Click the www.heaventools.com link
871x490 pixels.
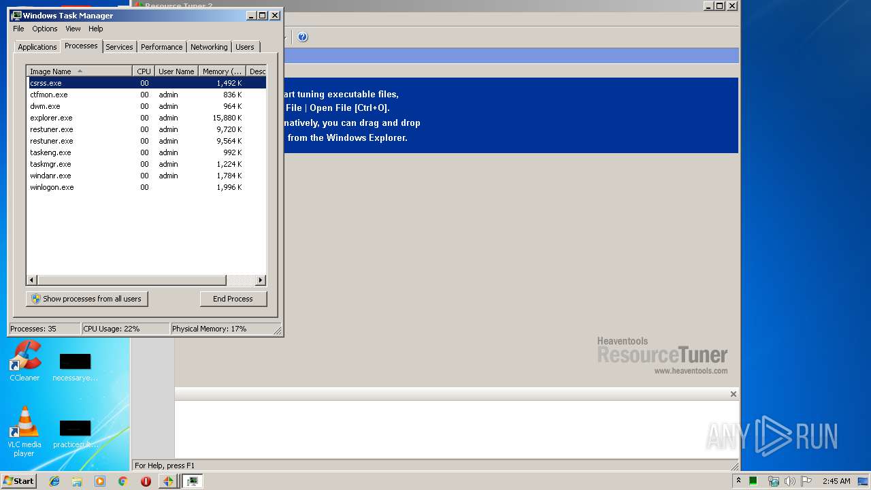(691, 371)
